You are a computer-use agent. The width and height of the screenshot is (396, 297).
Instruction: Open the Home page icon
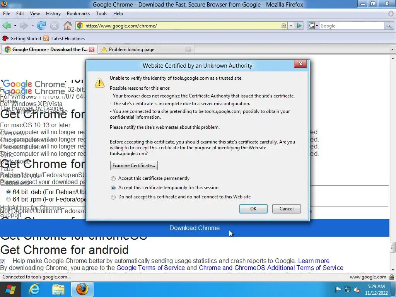coord(67,26)
